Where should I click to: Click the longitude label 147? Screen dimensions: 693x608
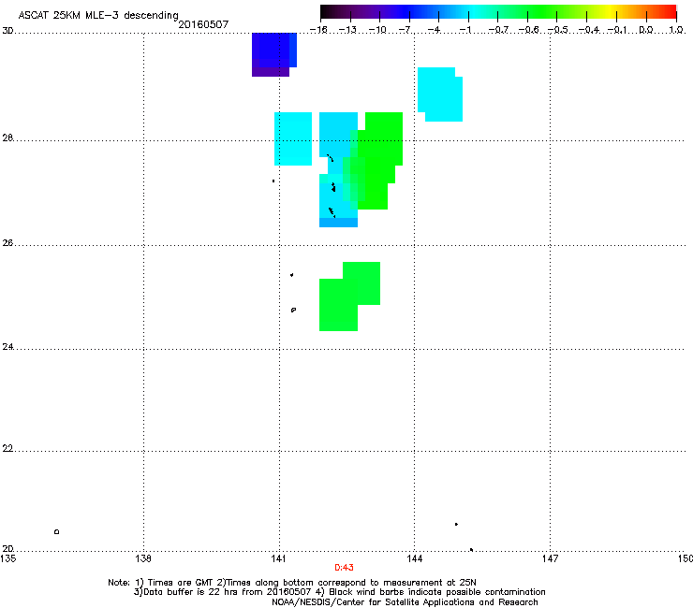coord(550,558)
